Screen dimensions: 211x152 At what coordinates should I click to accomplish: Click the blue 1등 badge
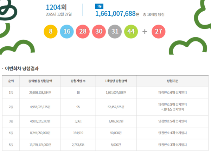tap(99, 6)
